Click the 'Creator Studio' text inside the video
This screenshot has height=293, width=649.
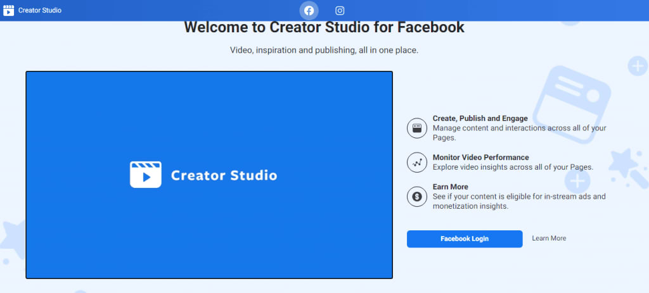point(224,175)
